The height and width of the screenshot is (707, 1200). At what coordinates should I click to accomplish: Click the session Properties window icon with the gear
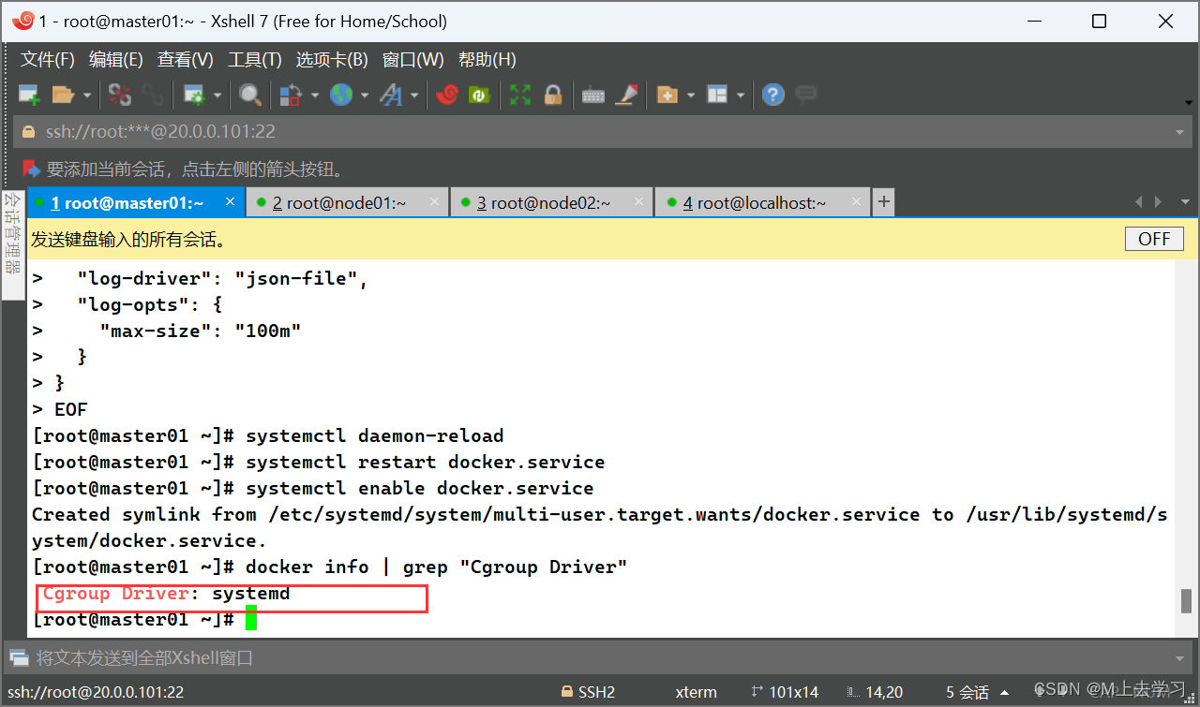point(194,95)
